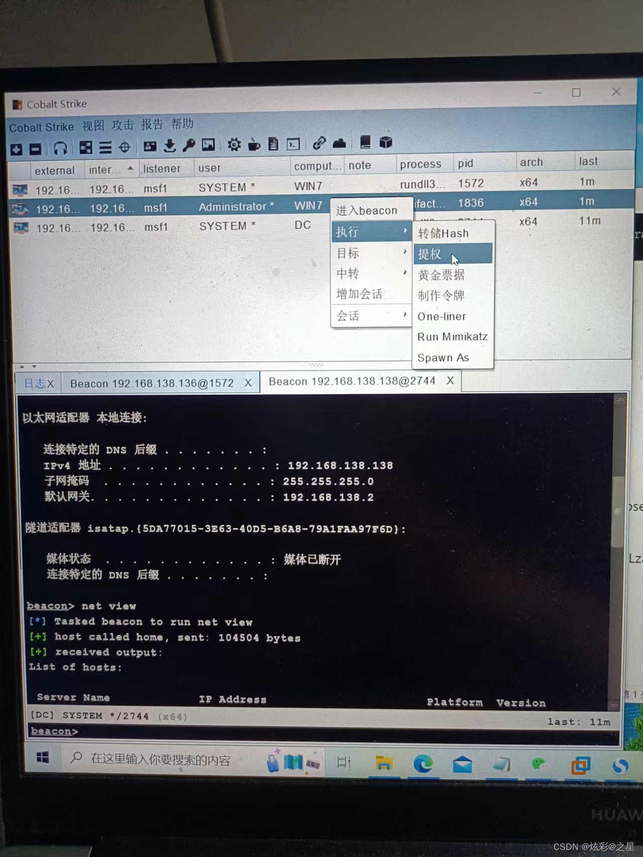Close the 日志 tab
This screenshot has height=857, width=643.
coord(50,384)
